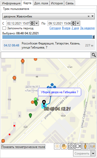Click the timeline slider handle
Screen dimensions: 97x158
(93, 37)
